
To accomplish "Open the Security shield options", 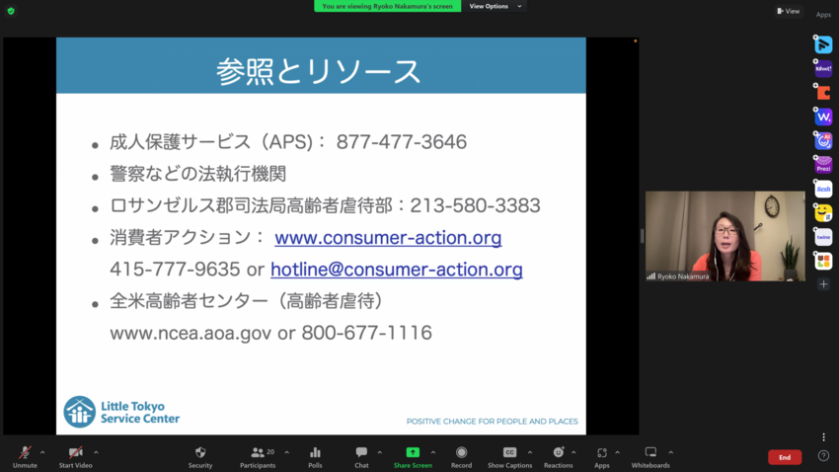I will [200, 456].
